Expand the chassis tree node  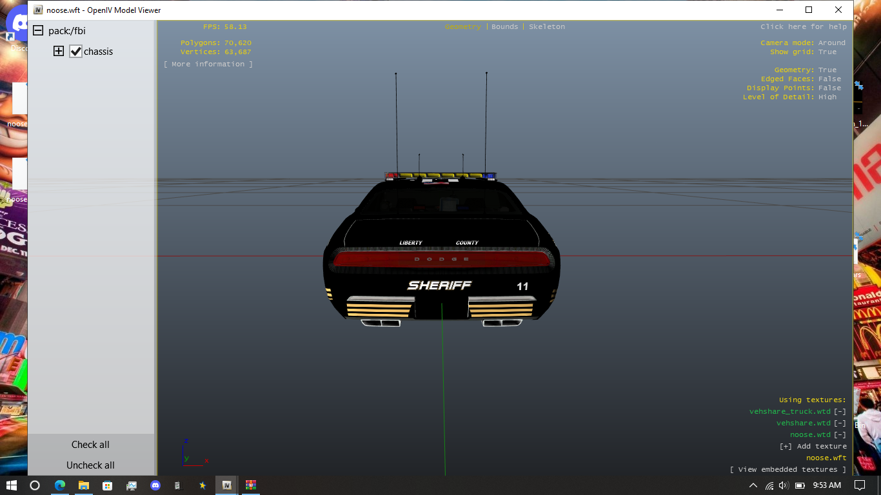(59, 52)
